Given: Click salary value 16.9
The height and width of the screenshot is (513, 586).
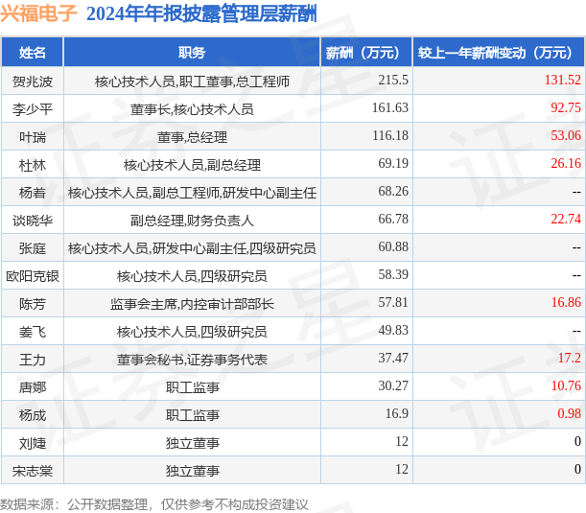Looking at the screenshot, I should (397, 414).
